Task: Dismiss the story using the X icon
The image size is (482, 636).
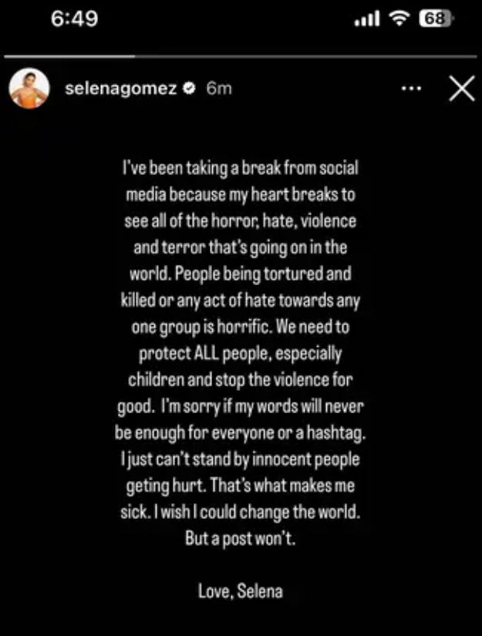Action: click(462, 88)
